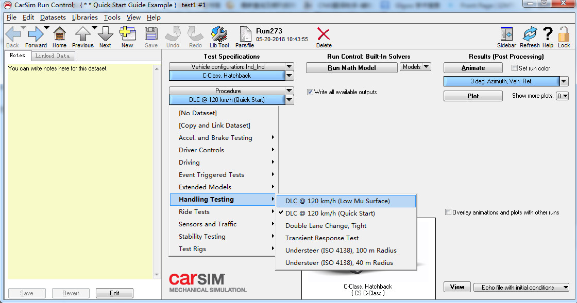Toggle the Sidebar icon
Viewport: 577px width, 303px height.
coord(507,34)
